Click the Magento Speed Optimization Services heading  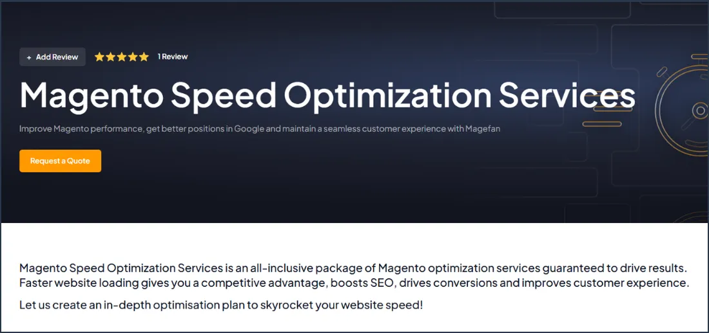(x=327, y=96)
